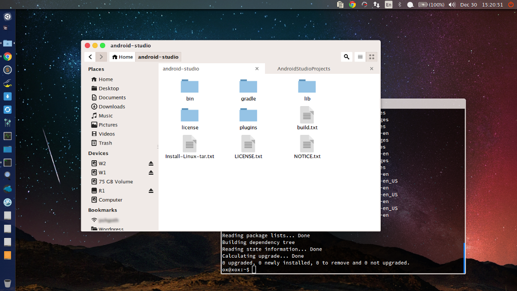Image resolution: width=517 pixels, height=291 pixels.
Task: Eject the W1 device
Action: (x=151, y=172)
